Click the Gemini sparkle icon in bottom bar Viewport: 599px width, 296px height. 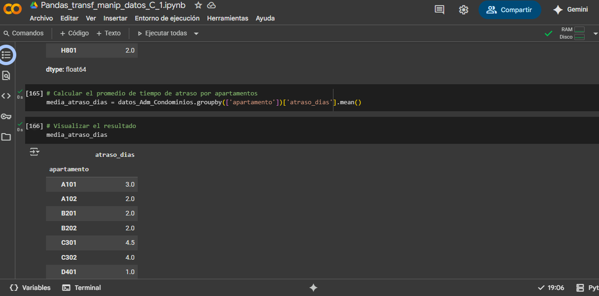tap(313, 288)
